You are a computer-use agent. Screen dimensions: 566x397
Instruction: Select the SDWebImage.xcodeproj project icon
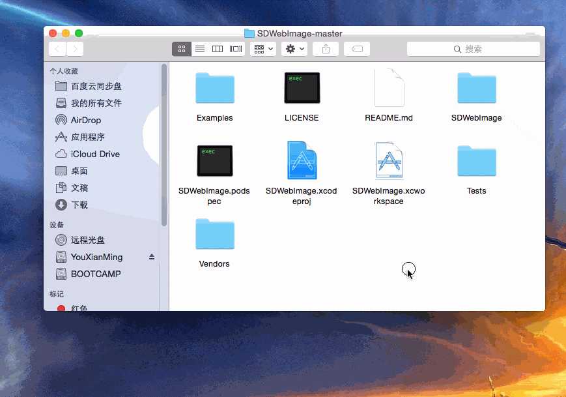(302, 160)
